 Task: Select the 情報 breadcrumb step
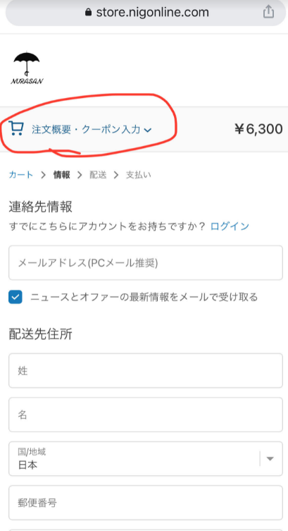pyautogui.click(x=61, y=175)
